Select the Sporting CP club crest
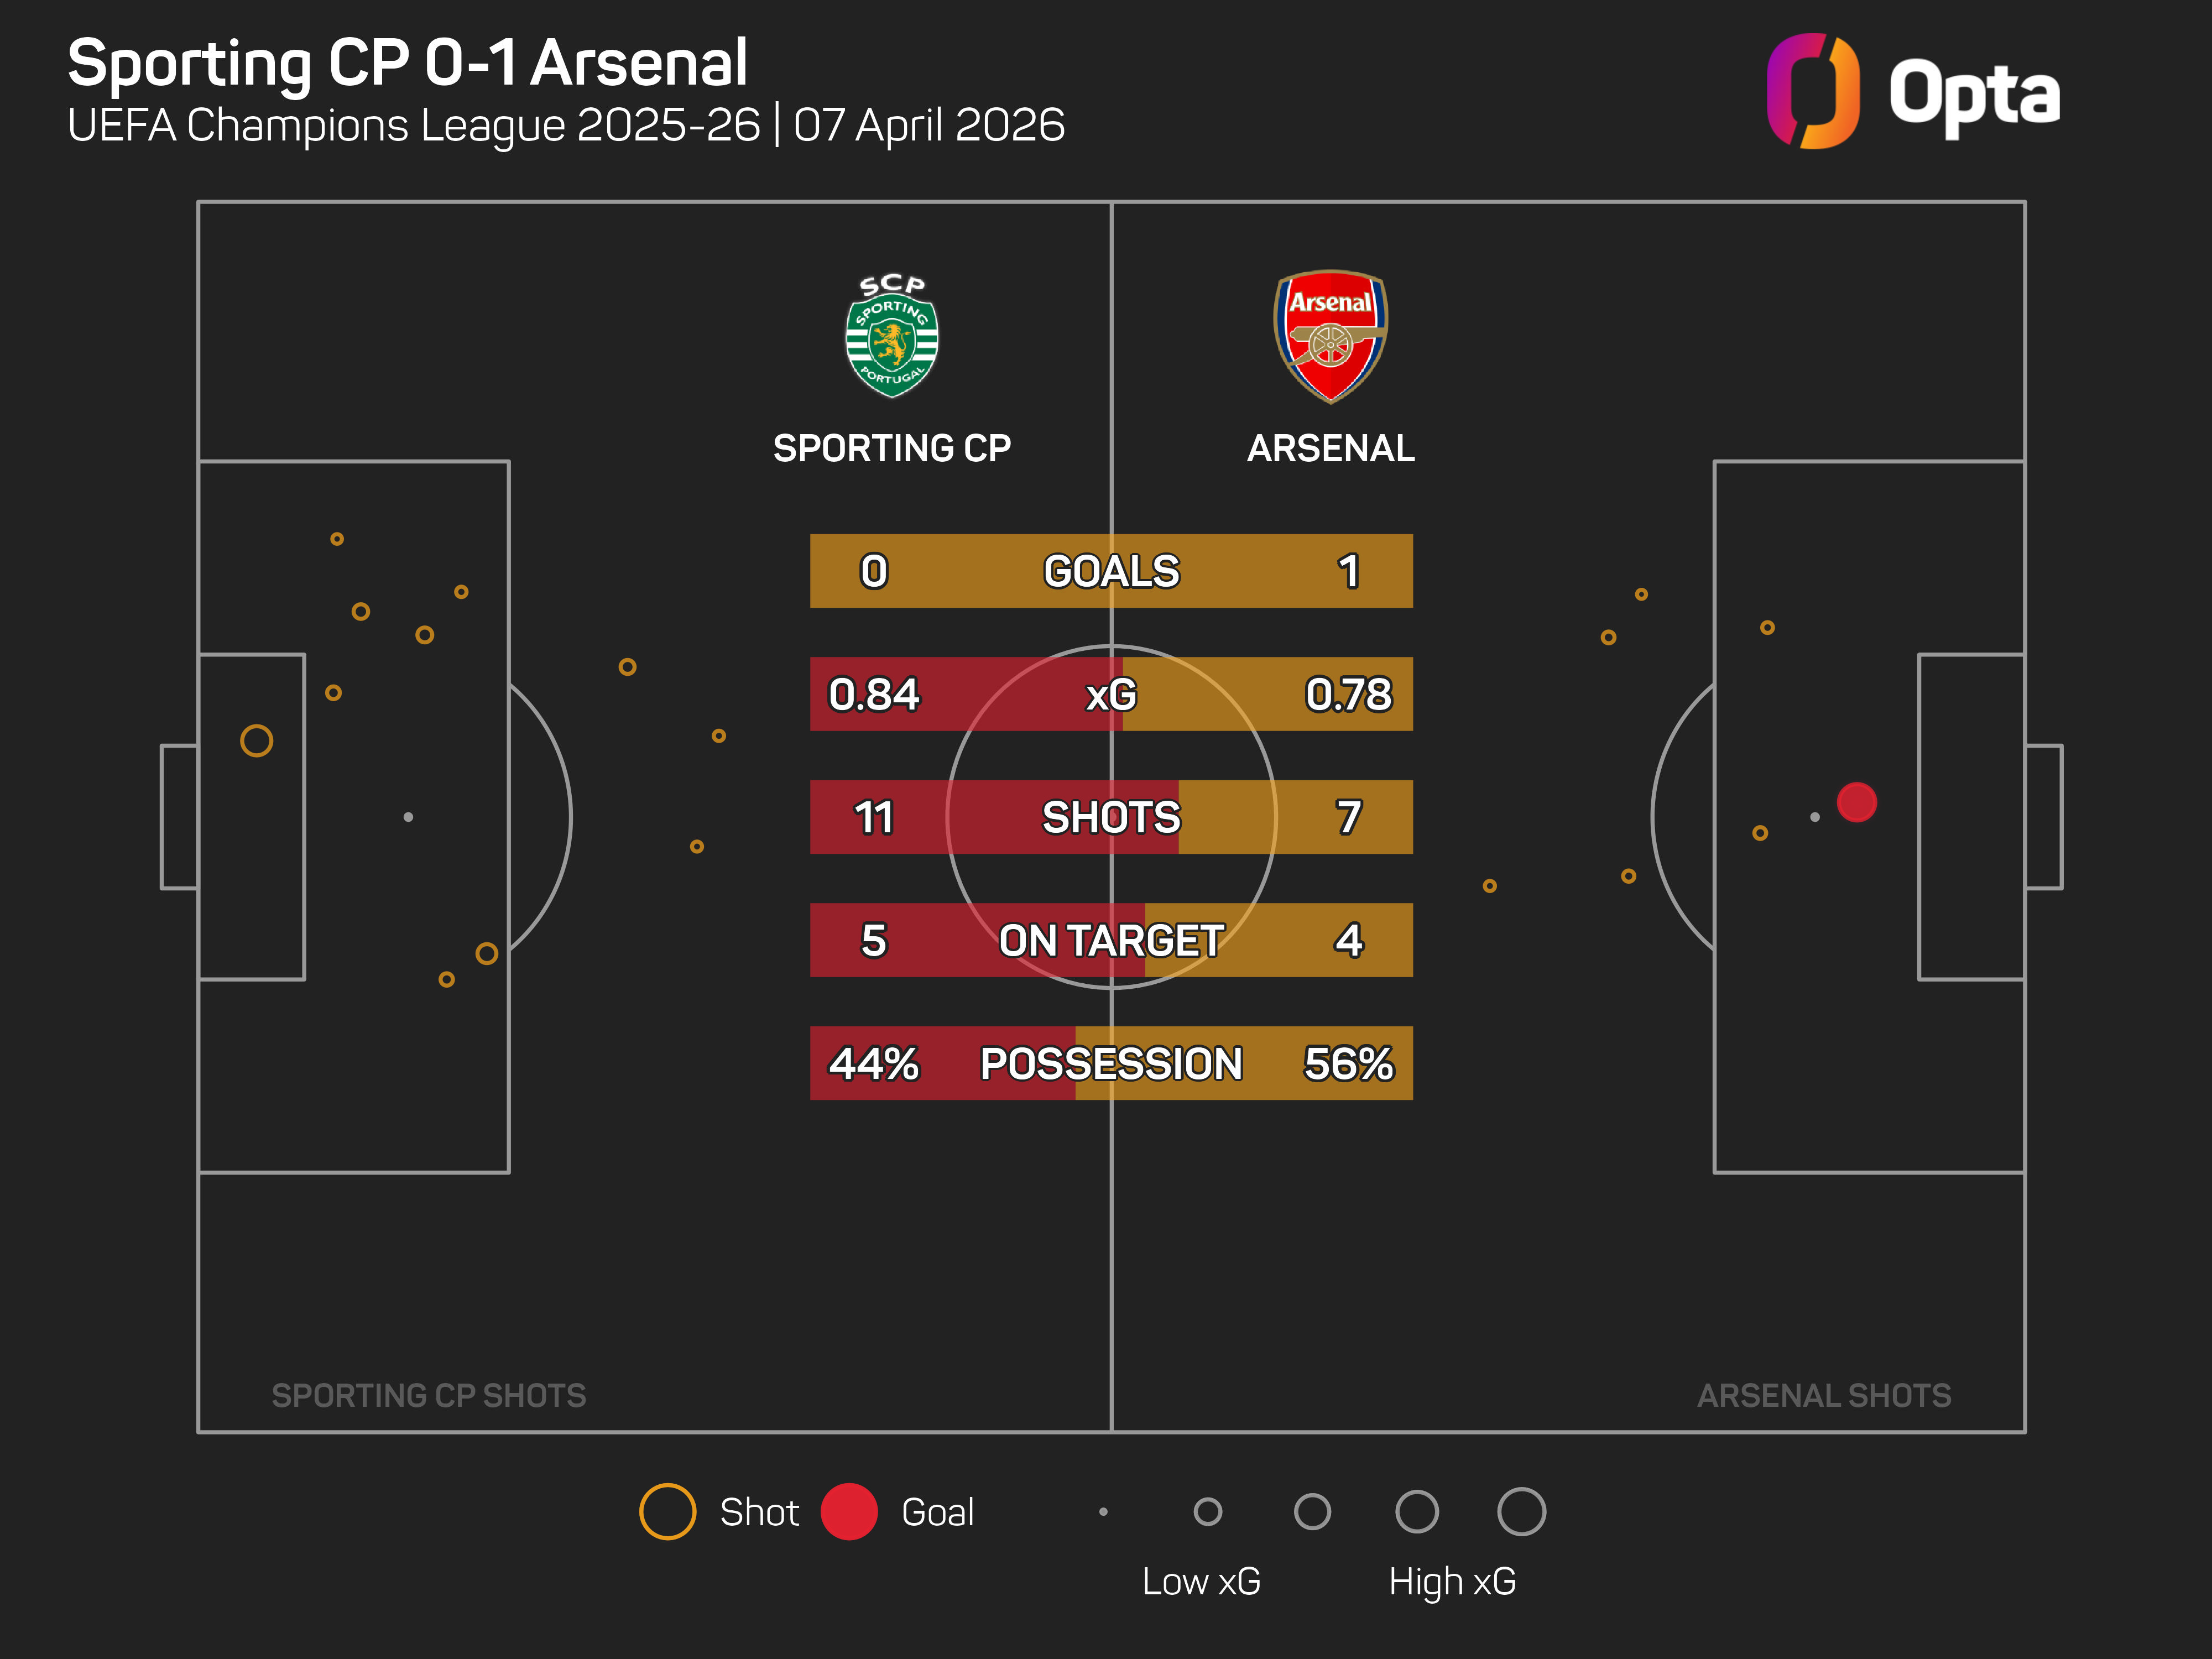The height and width of the screenshot is (1659, 2212). pos(891,335)
